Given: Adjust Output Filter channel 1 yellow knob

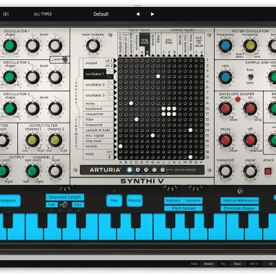Looking at the screenshot, I should tap(32, 140).
